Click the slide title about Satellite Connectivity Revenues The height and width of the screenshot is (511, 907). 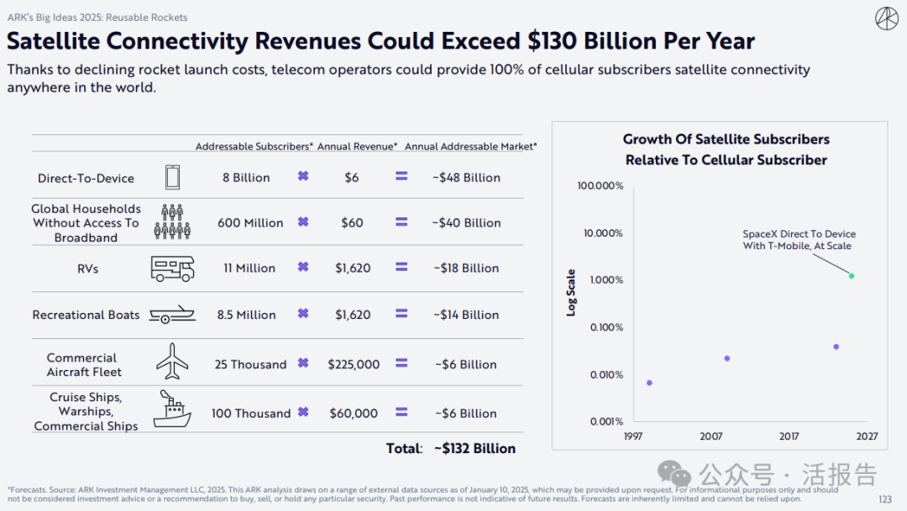click(380, 41)
